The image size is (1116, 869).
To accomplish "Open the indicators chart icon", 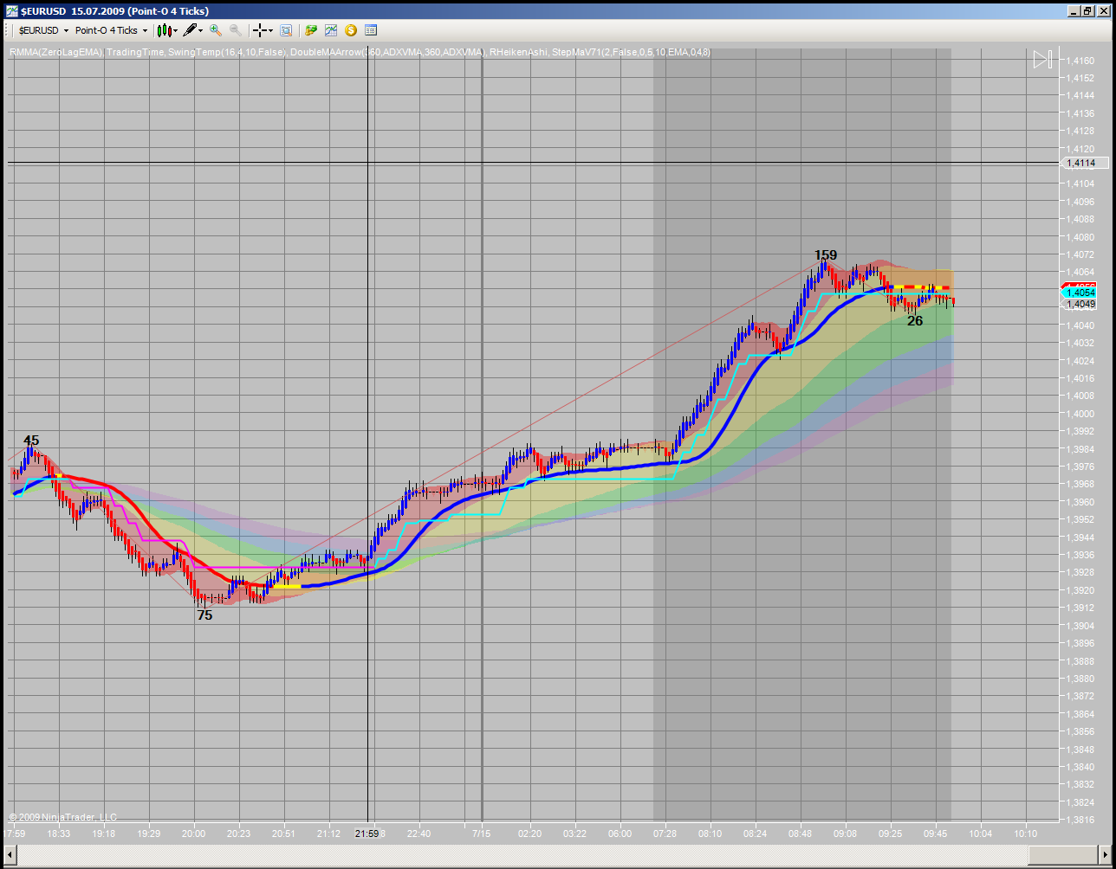I will point(331,30).
